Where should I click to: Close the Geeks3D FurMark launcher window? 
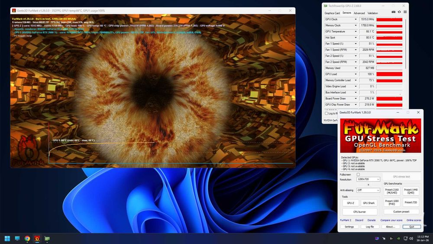pyautogui.click(x=418, y=113)
